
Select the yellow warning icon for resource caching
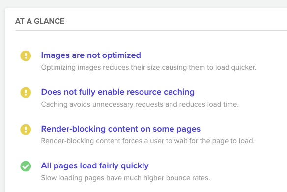pyautogui.click(x=26, y=92)
